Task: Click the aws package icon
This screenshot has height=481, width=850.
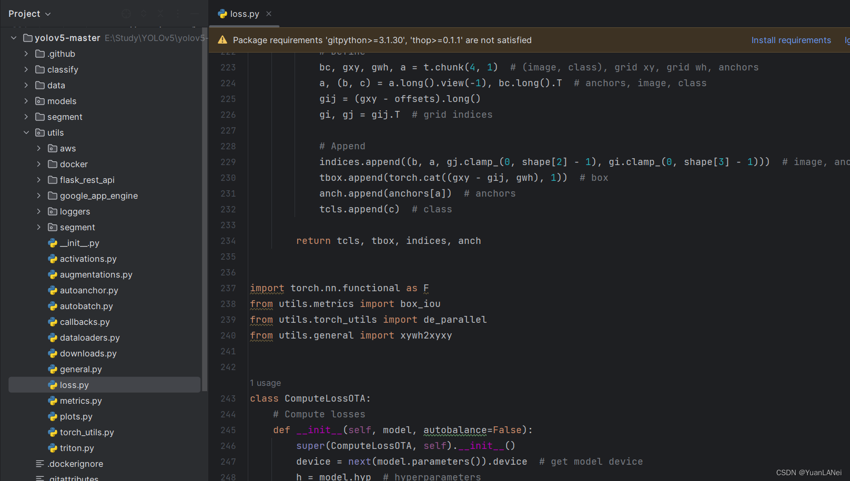Action: [x=53, y=148]
